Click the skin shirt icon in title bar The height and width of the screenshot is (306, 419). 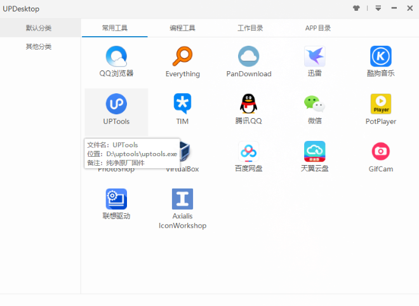[x=356, y=8]
